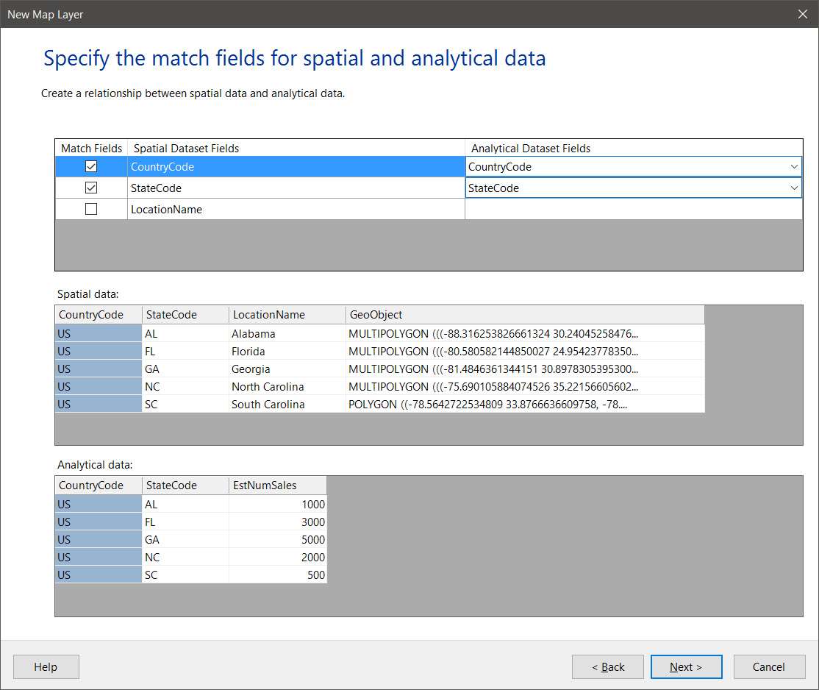Close the New Map Layer dialog

tap(802, 14)
